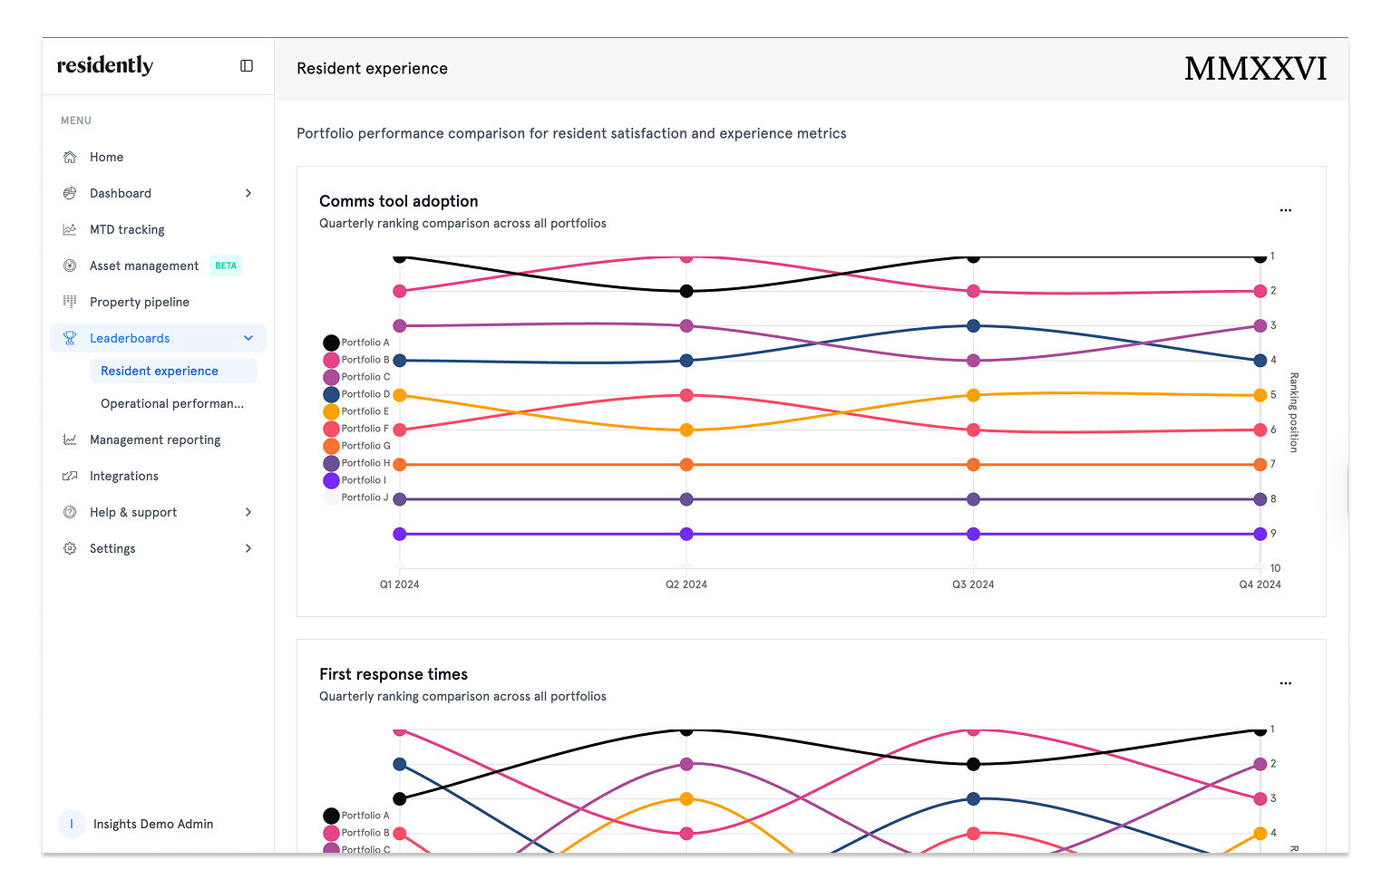
Task: Click the Help & support icon
Action: (x=70, y=512)
